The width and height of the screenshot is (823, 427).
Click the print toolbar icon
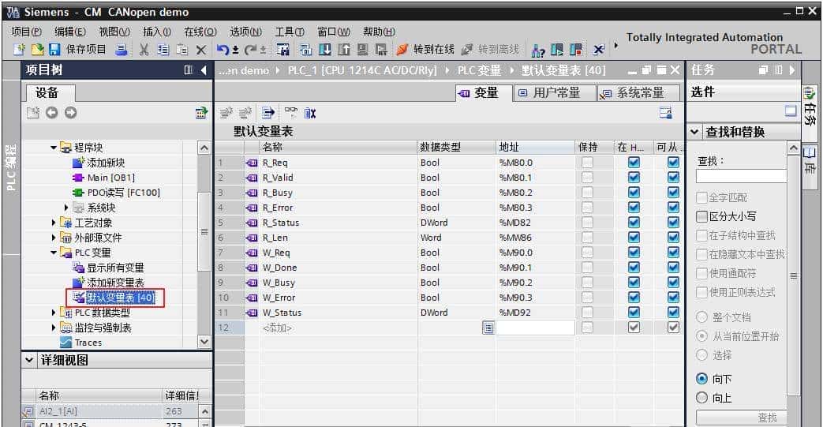(122, 50)
